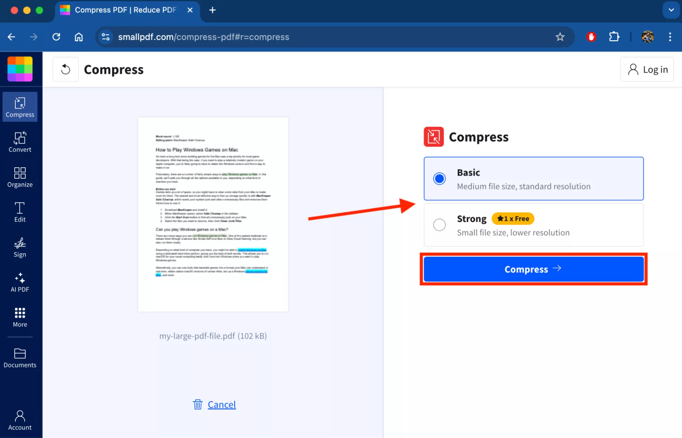682x438 pixels.
Task: Expand the browser tab search chevron
Action: coord(671,10)
